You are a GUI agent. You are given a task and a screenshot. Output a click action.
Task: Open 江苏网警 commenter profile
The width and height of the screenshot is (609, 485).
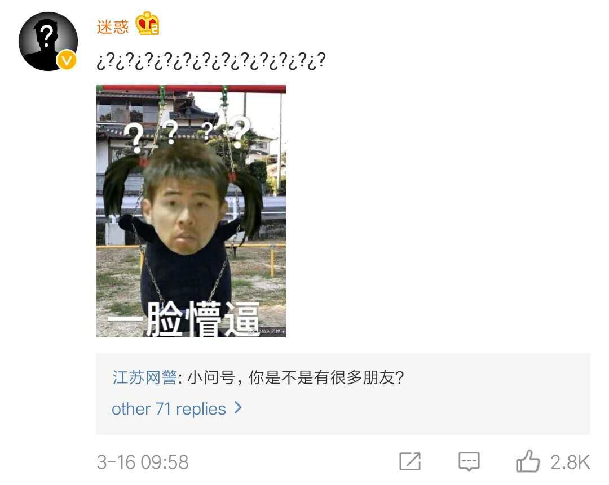[144, 377]
